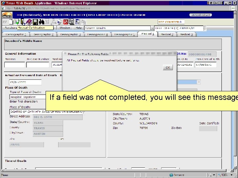The image size is (238, 178).
Task: Click the WILLIAMSON county value
Action: (x=148, y=123)
